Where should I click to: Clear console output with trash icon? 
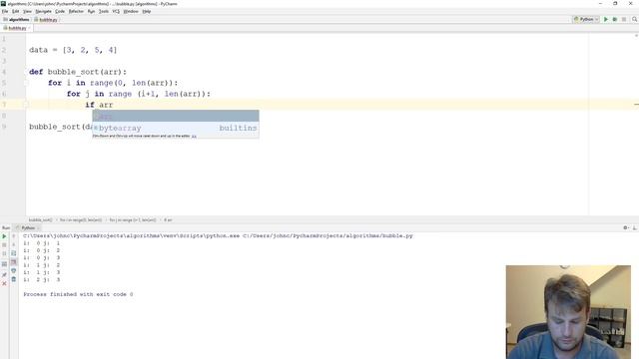(x=13, y=279)
